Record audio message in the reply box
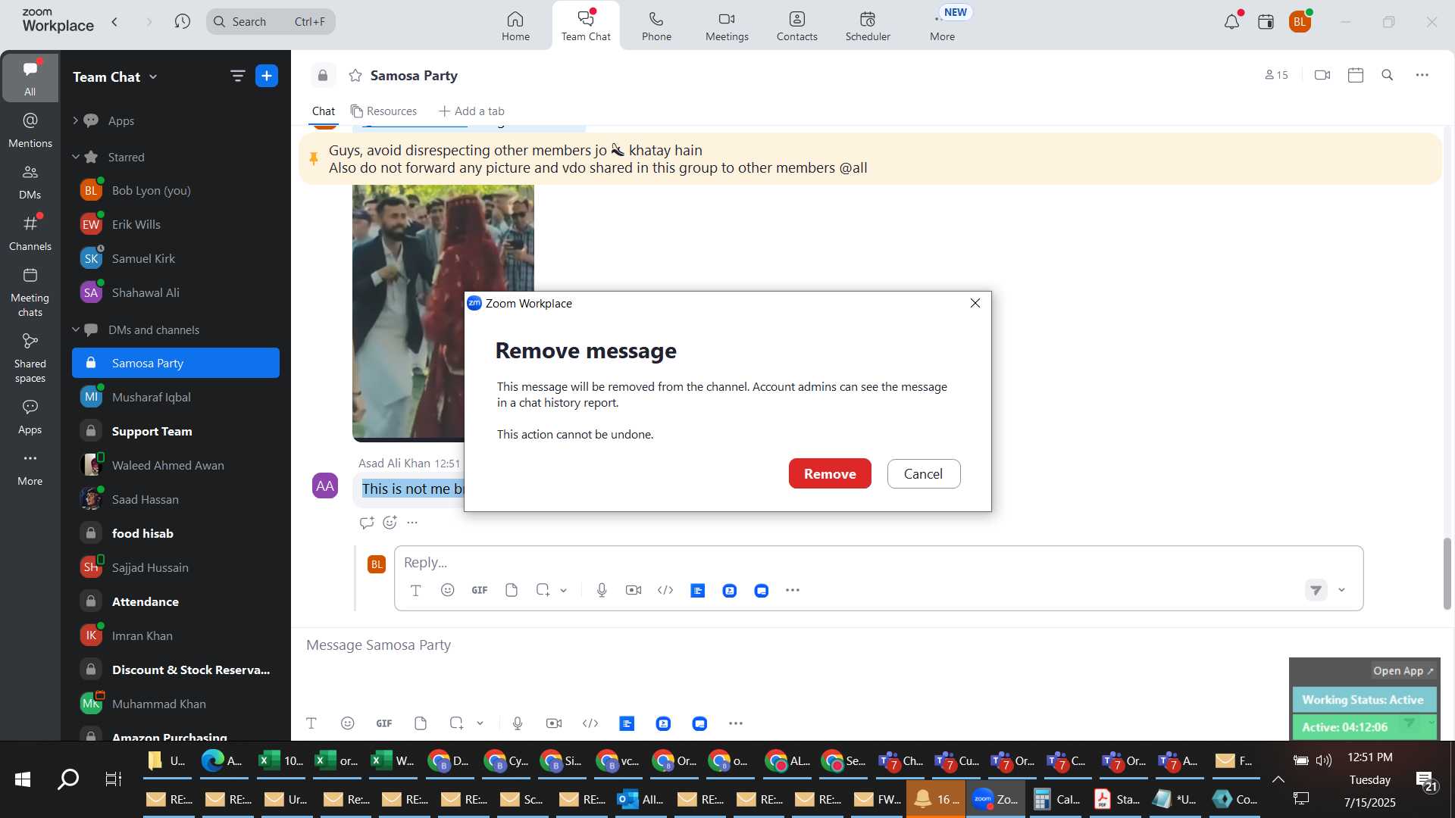Viewport: 1455px width, 818px height. [602, 590]
